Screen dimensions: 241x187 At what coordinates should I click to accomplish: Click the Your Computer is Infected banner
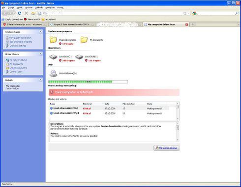click(x=114, y=92)
